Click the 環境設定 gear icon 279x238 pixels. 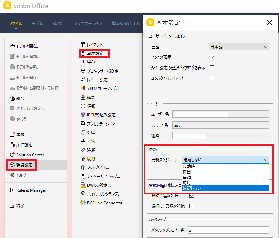click(12, 165)
